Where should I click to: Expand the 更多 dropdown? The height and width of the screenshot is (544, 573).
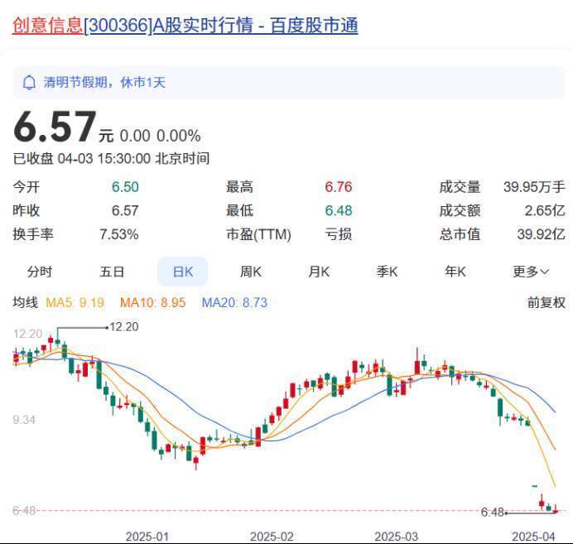click(x=531, y=272)
